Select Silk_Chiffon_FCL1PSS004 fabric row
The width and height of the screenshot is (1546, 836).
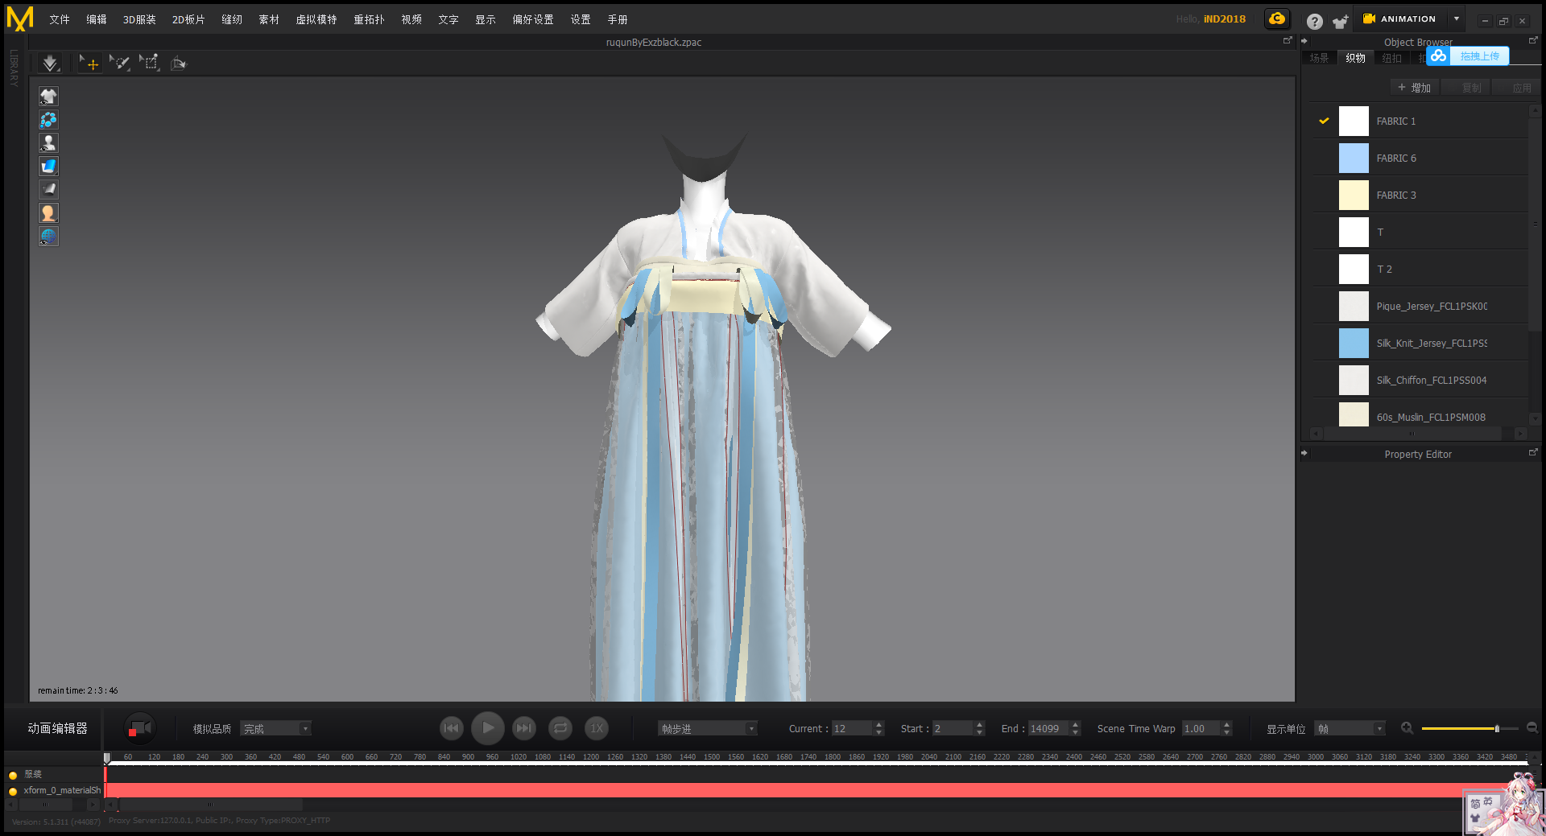[x=1420, y=381]
